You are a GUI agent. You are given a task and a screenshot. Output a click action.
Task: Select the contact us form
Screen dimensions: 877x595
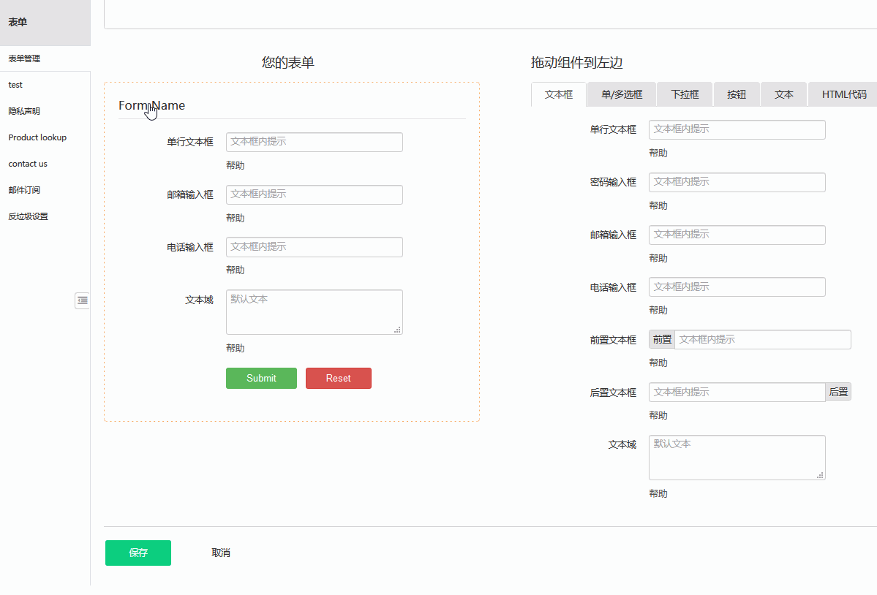pyautogui.click(x=27, y=163)
